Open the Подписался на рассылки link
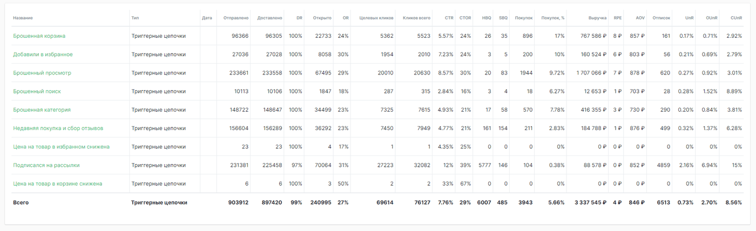Image resolution: width=756 pixels, height=231 pixels. click(46, 165)
